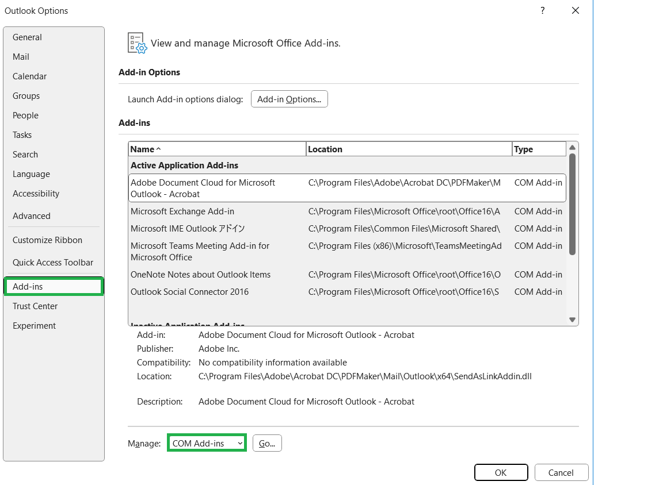
Task: Confirm changes with the OK button
Action: tap(501, 472)
